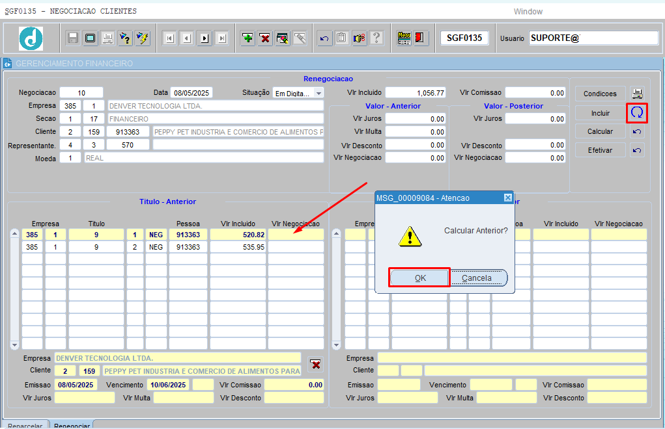Screen dimensions: 665x429
Task: Click the Representante code field 570
Action: (128, 145)
